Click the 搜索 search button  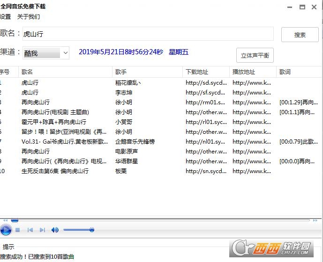(x=300, y=35)
